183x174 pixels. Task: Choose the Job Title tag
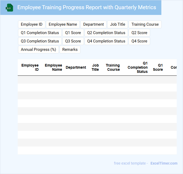point(118,24)
